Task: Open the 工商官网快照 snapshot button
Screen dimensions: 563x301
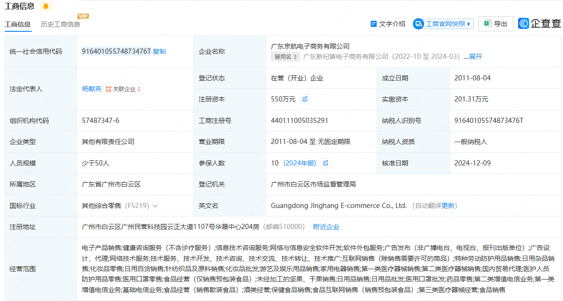Action: tap(443, 24)
